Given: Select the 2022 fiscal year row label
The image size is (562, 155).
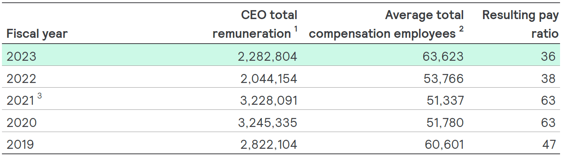Looking at the screenshot, I should tap(21, 79).
